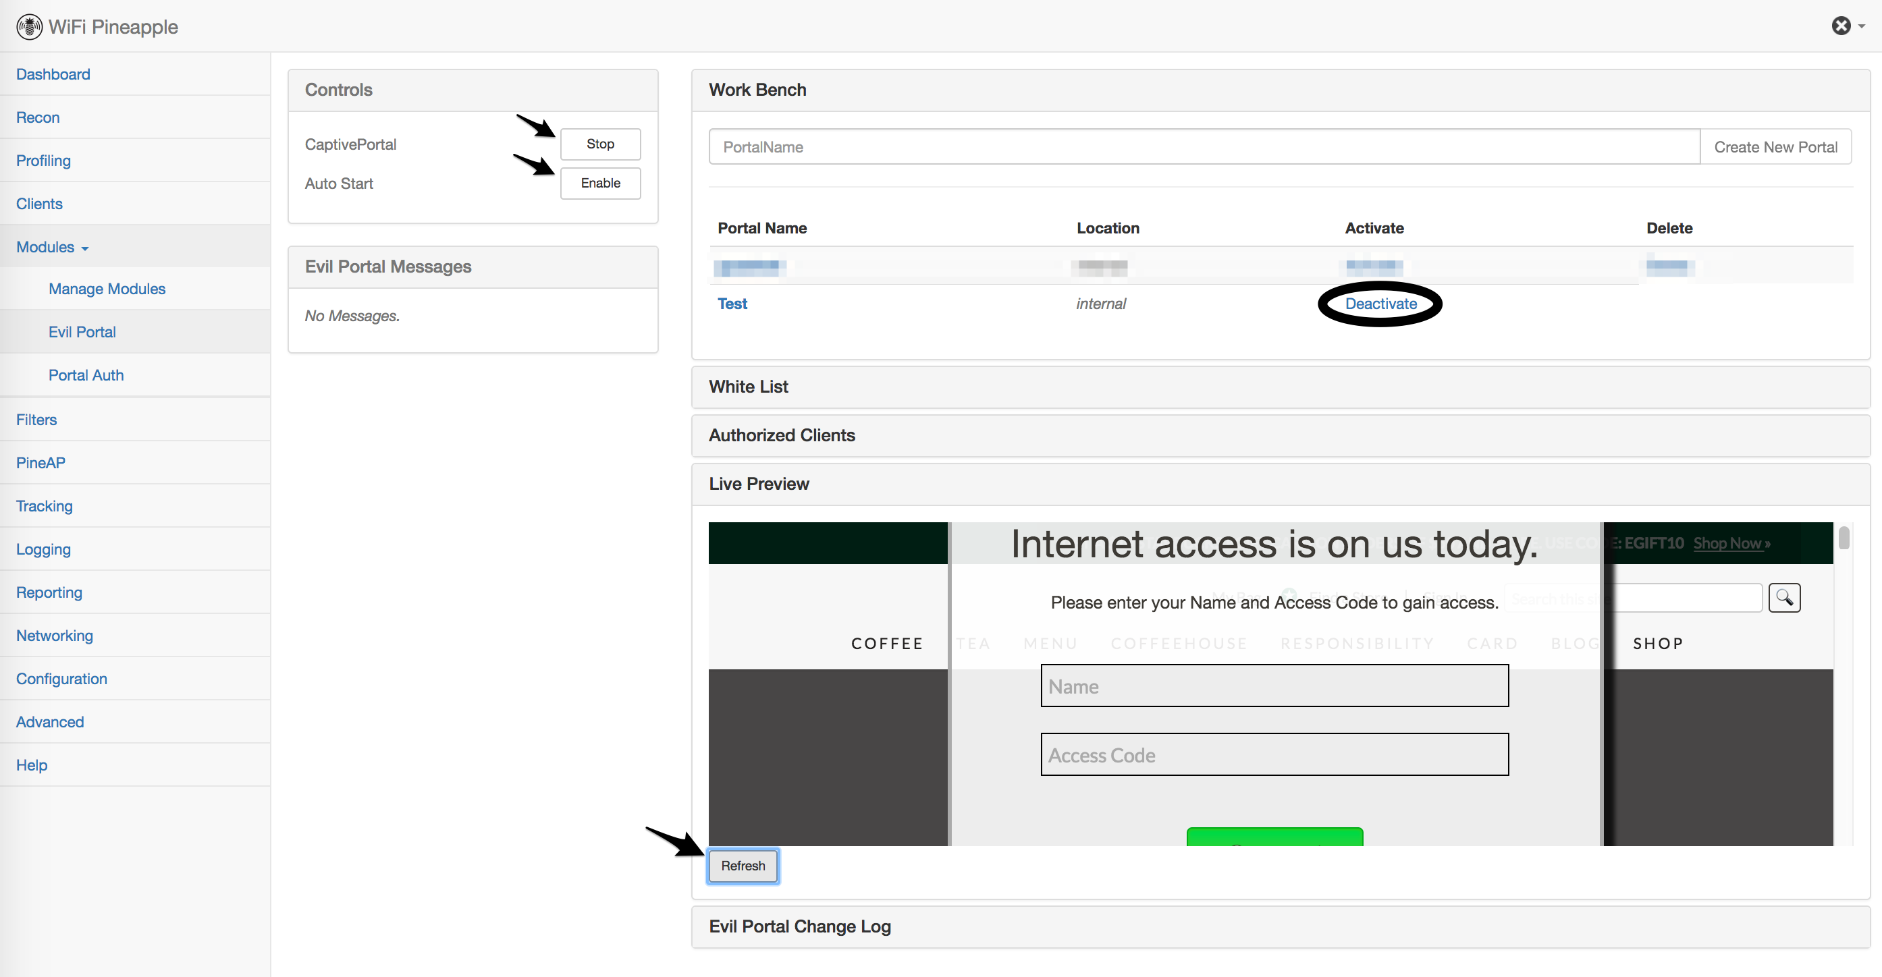
Task: Click the Create New Portal button
Action: tap(1775, 147)
